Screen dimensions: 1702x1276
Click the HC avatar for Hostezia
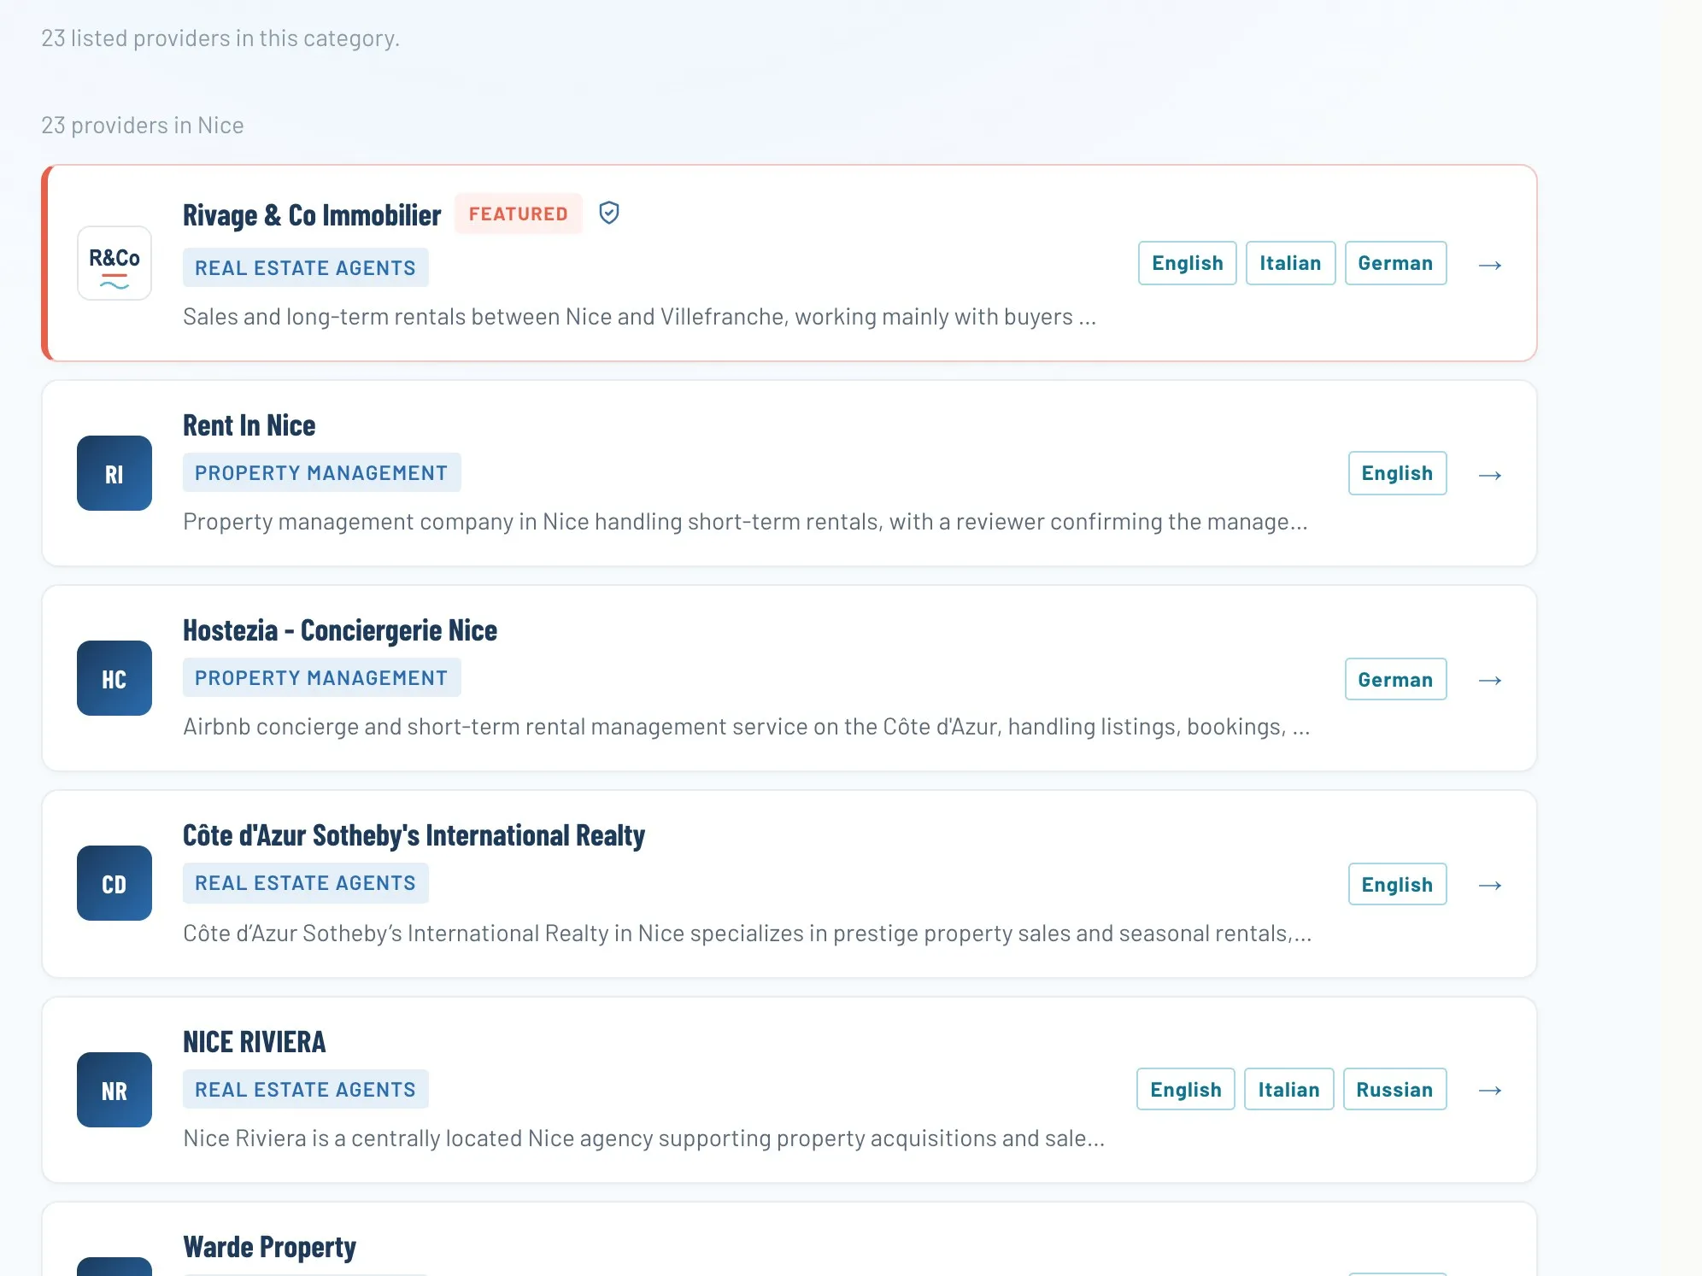[114, 678]
